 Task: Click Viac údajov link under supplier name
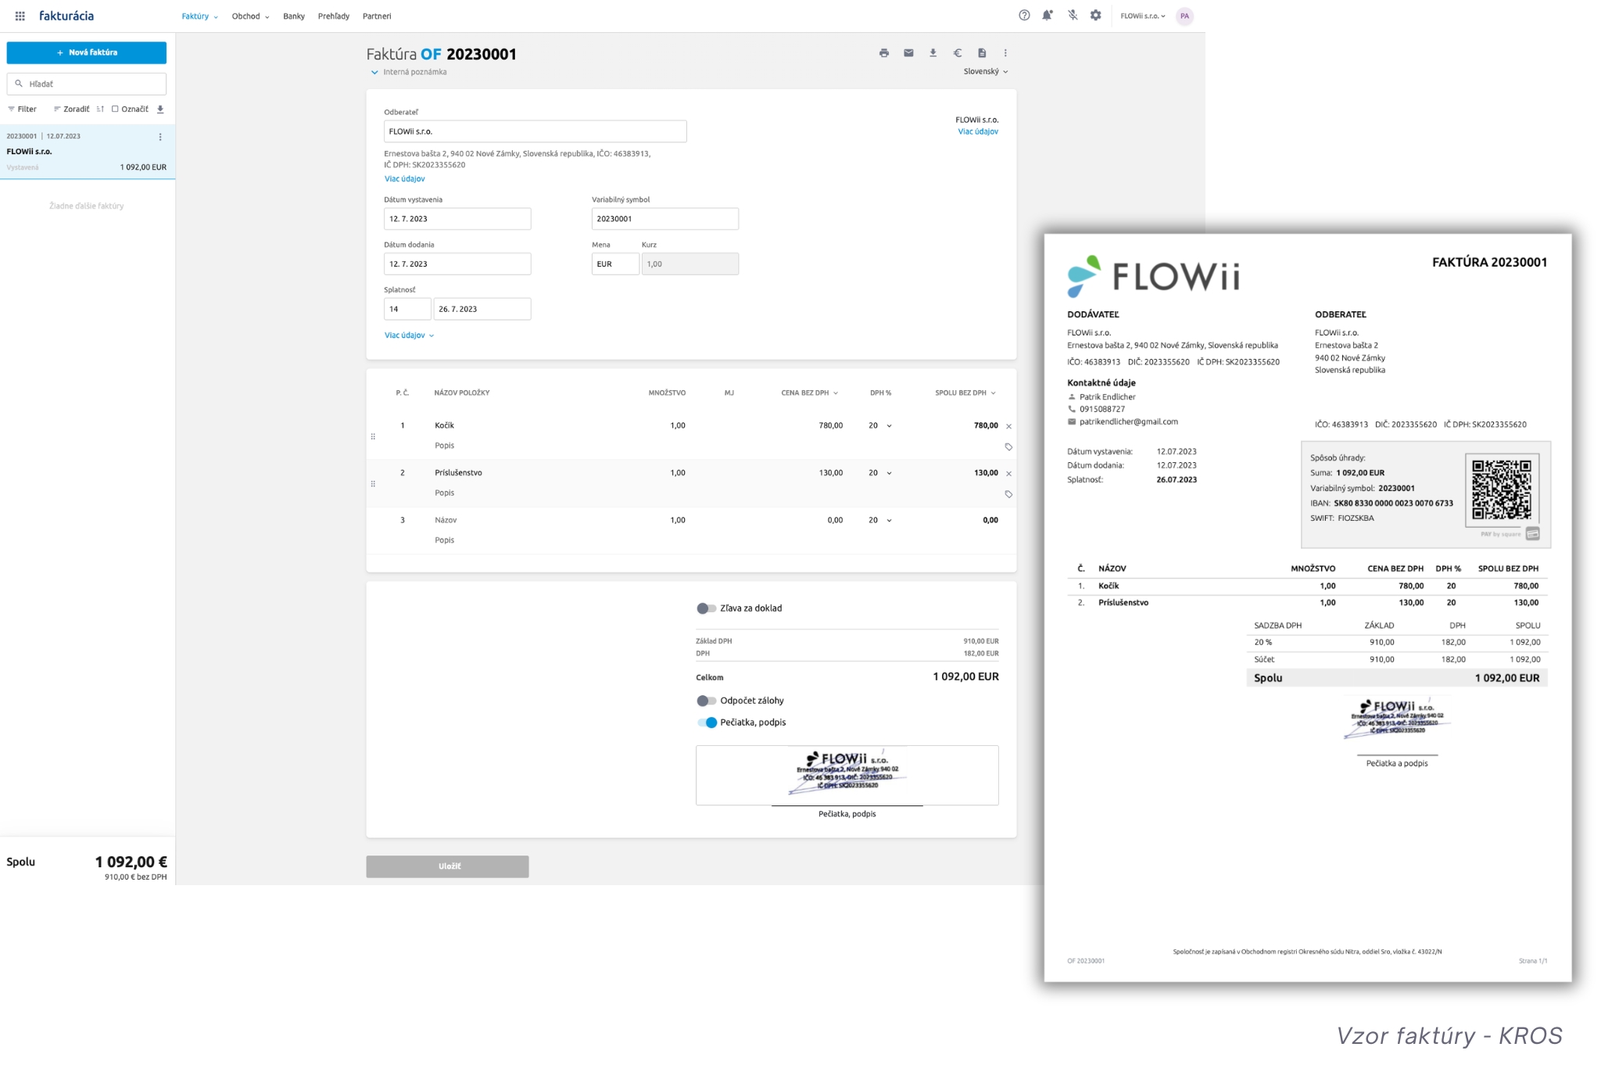click(x=978, y=131)
